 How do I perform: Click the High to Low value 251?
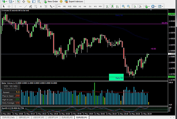(17, 99)
